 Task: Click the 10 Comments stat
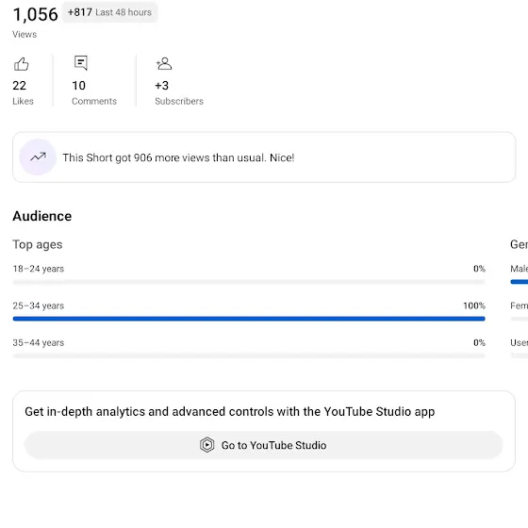94,92
